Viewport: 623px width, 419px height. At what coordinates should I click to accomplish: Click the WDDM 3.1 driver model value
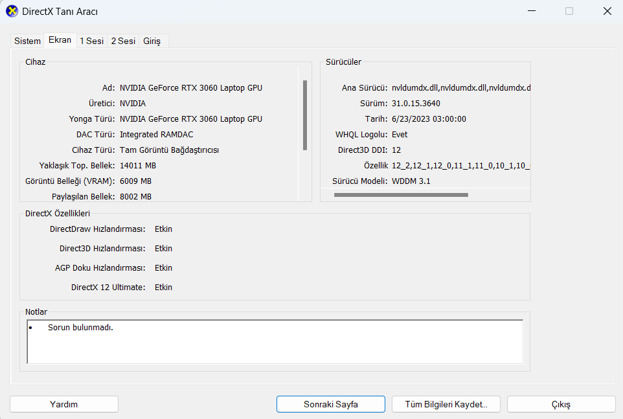click(411, 181)
